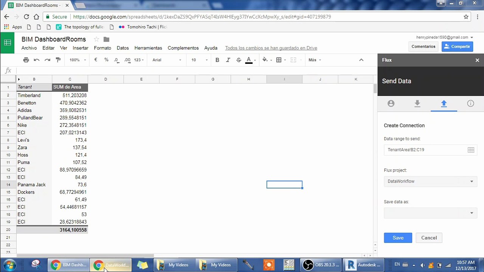Click the merge cells icon

point(293,60)
